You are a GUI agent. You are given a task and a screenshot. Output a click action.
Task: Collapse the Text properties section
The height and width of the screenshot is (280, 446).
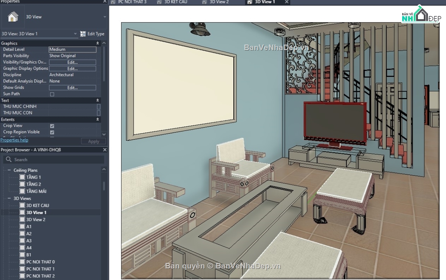98,100
